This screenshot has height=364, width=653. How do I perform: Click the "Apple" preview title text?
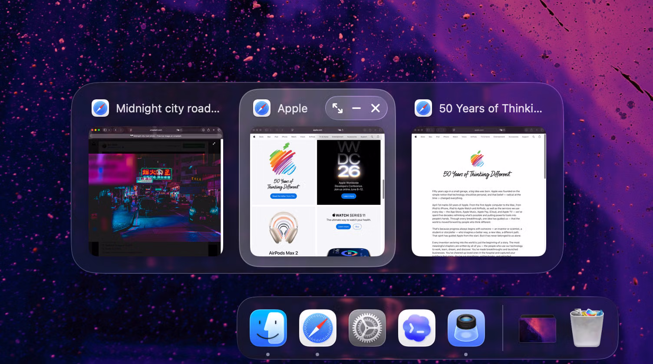pyautogui.click(x=293, y=108)
